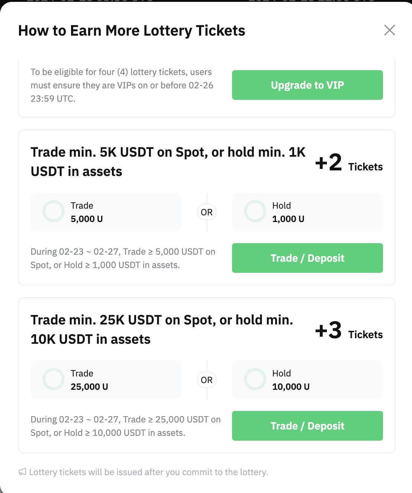Open Trade / Deposit for 5K USDT task
The image size is (412, 493).
(x=308, y=258)
